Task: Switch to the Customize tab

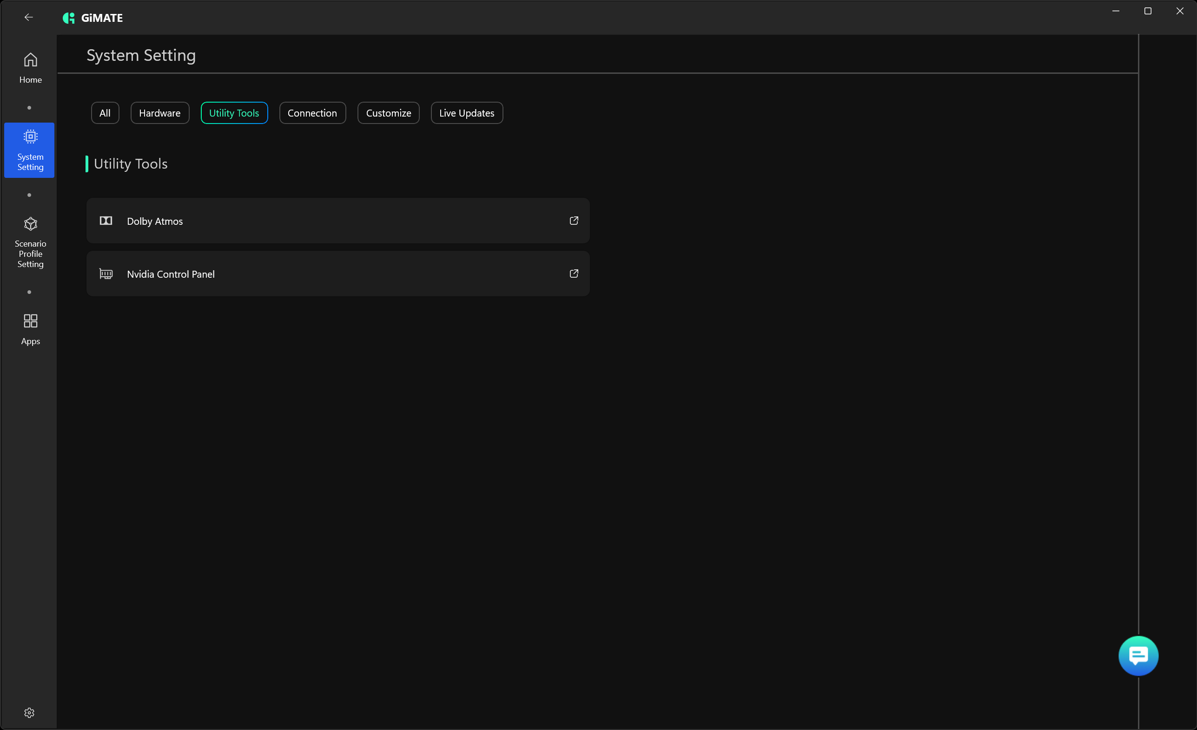Action: point(388,112)
